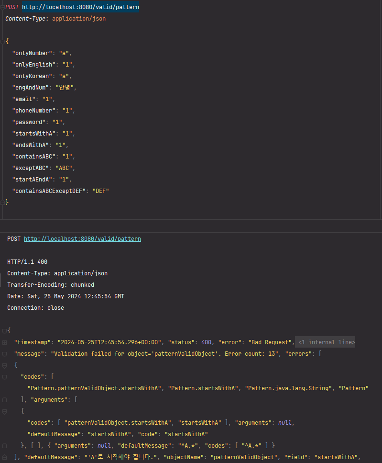This screenshot has height=463, width=382.
Task: Click "patternValidObject.startsWithA" inner code string
Action: point(117,423)
